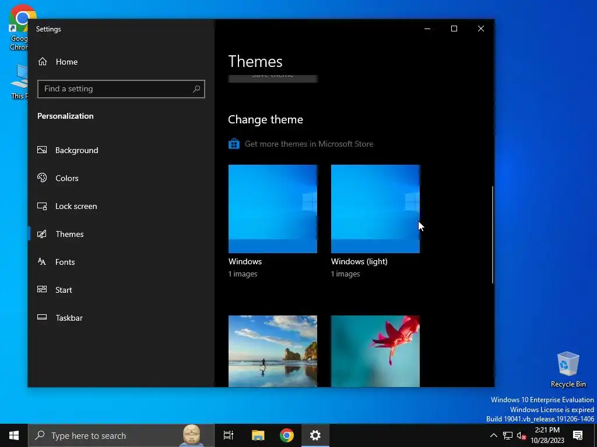Click the Themes brush icon
This screenshot has height=447, width=597.
click(42, 234)
